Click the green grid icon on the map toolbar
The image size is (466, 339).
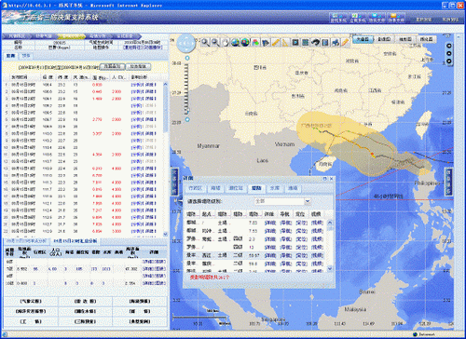[306, 42]
